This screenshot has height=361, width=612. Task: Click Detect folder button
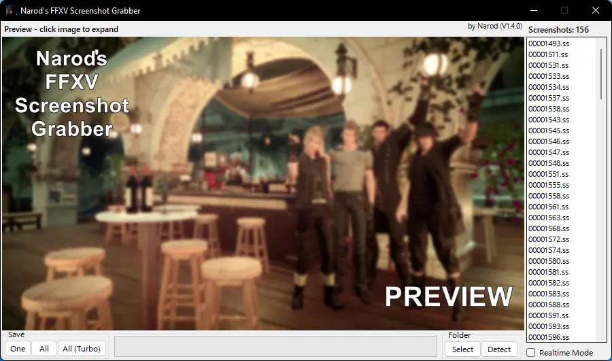point(499,349)
